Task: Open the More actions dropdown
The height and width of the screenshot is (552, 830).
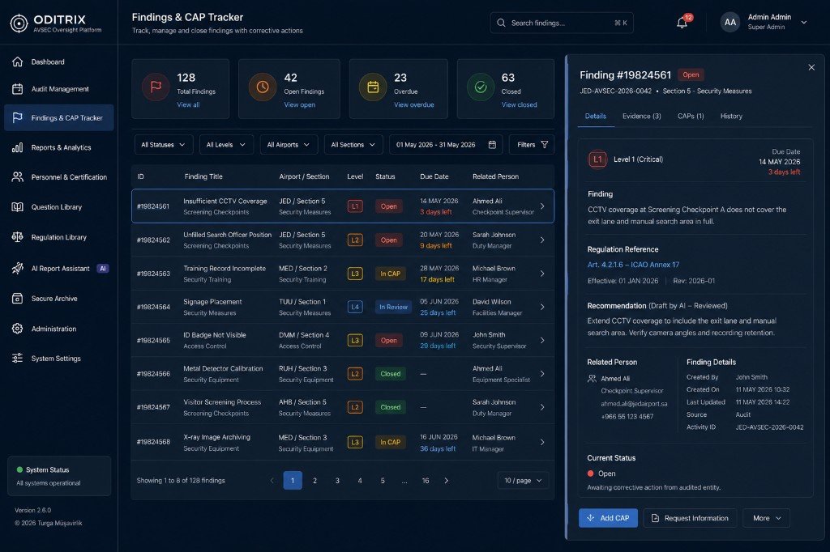Action: 767,518
